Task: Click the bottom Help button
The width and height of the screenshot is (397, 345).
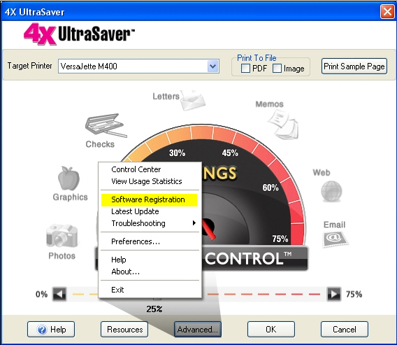Action: pos(51,330)
